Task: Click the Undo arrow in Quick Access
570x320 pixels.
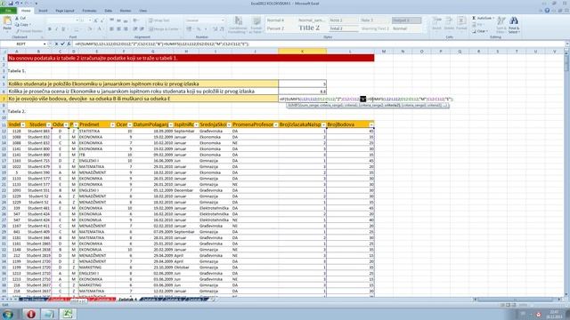Action: [18, 4]
